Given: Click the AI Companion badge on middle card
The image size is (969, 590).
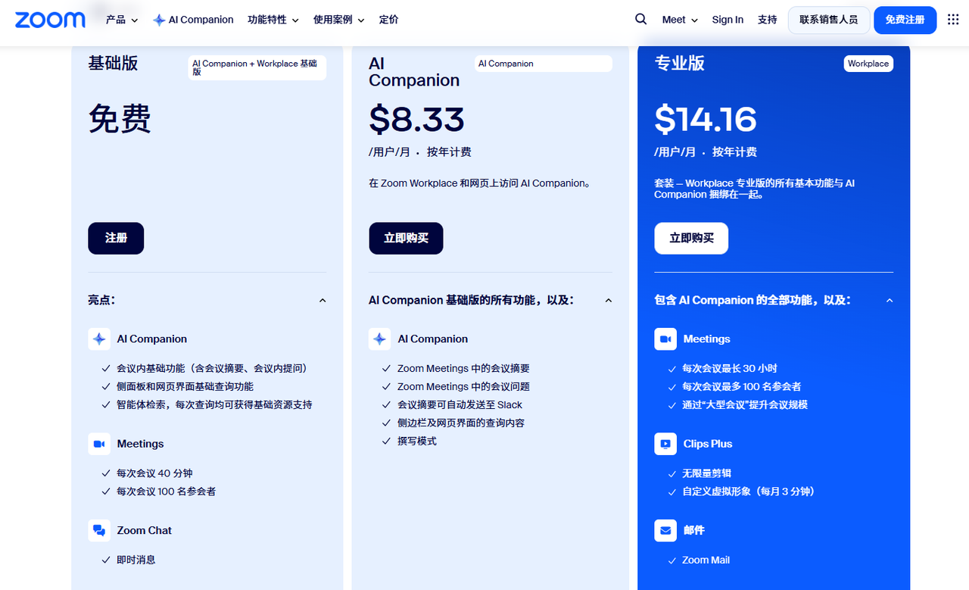Looking at the screenshot, I should pyautogui.click(x=544, y=64).
